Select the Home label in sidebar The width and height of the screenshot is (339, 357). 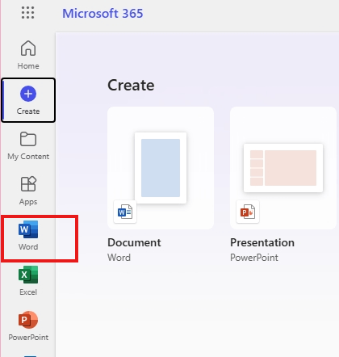click(28, 65)
